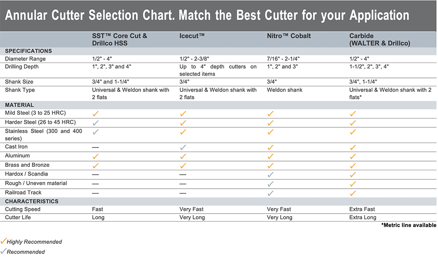Screen dimensions: 438x260
Task: Click the Stainless Steel checkmark under Nitro Cobalt
Action: pyautogui.click(x=271, y=132)
